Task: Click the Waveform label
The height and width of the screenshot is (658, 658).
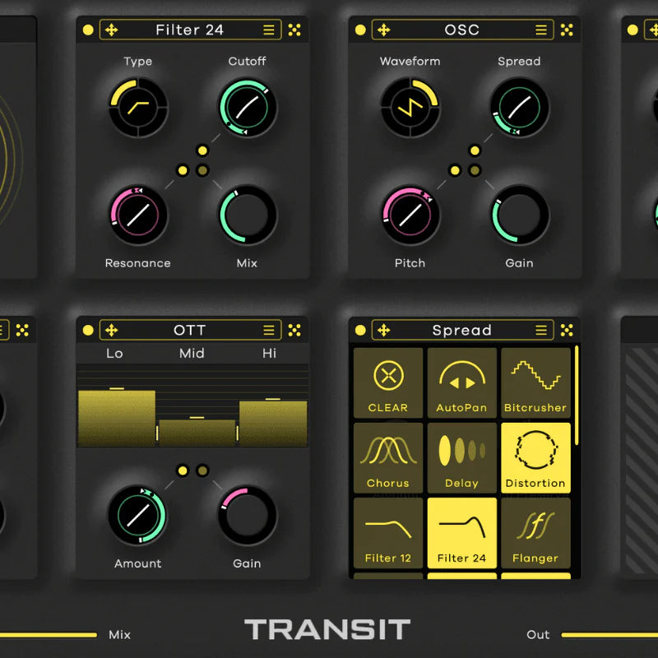Action: tap(410, 61)
